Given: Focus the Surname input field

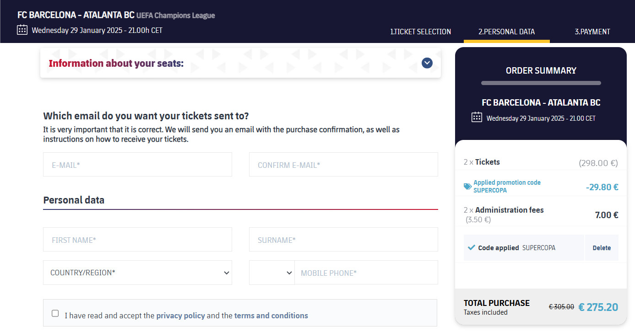Looking at the screenshot, I should tap(343, 240).
